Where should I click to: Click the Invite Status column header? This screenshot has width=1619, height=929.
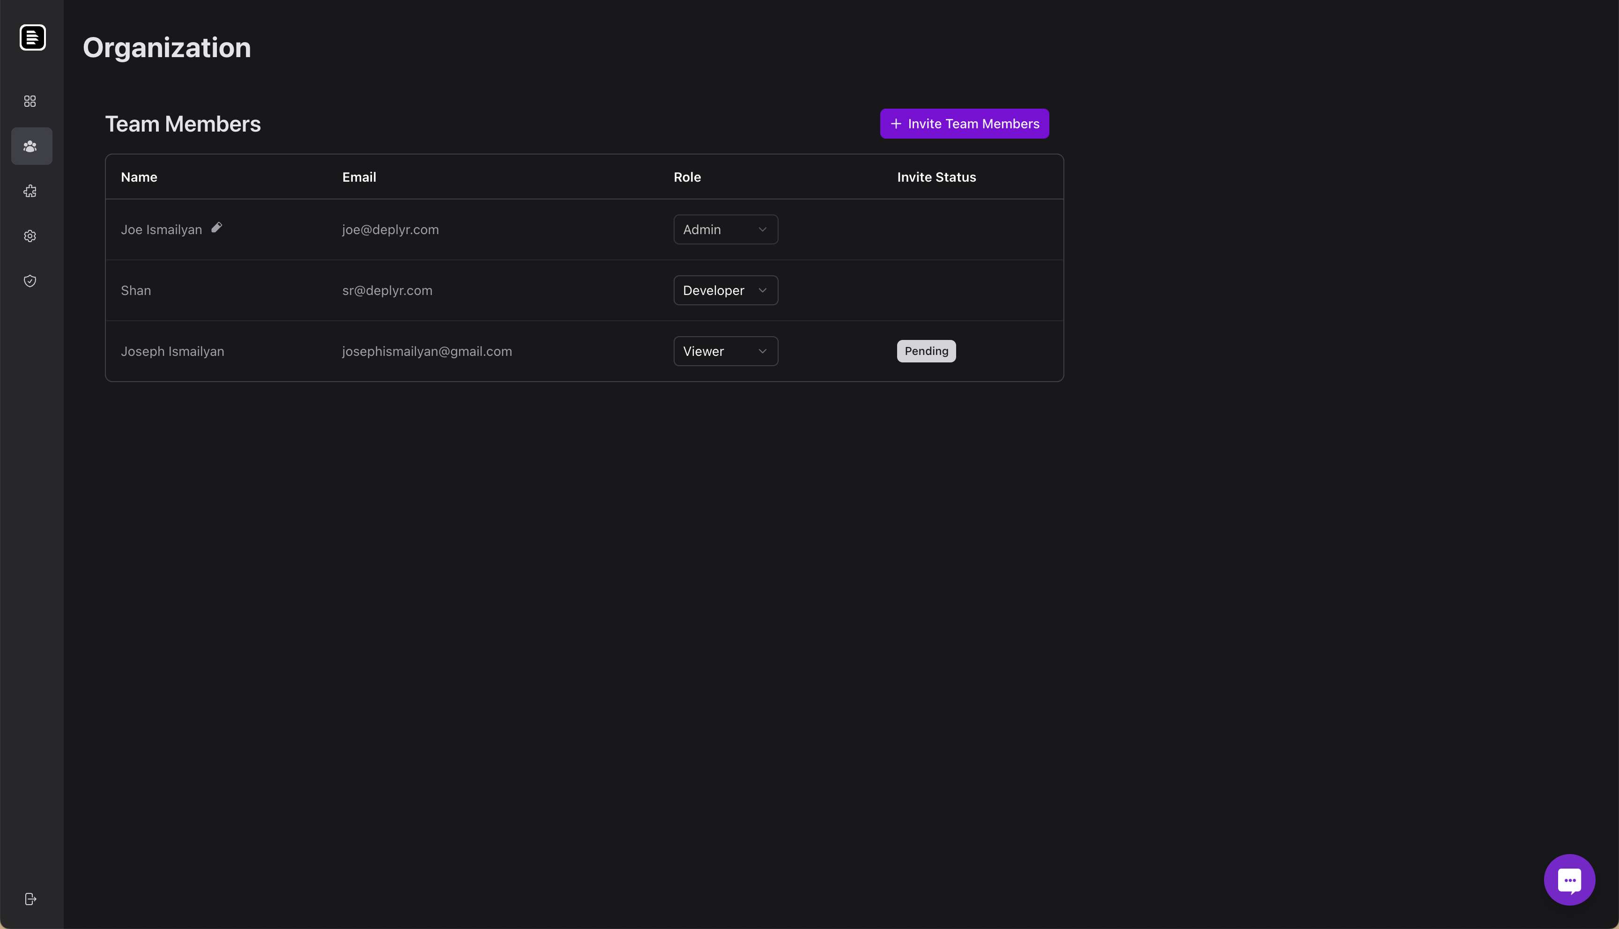[936, 177]
